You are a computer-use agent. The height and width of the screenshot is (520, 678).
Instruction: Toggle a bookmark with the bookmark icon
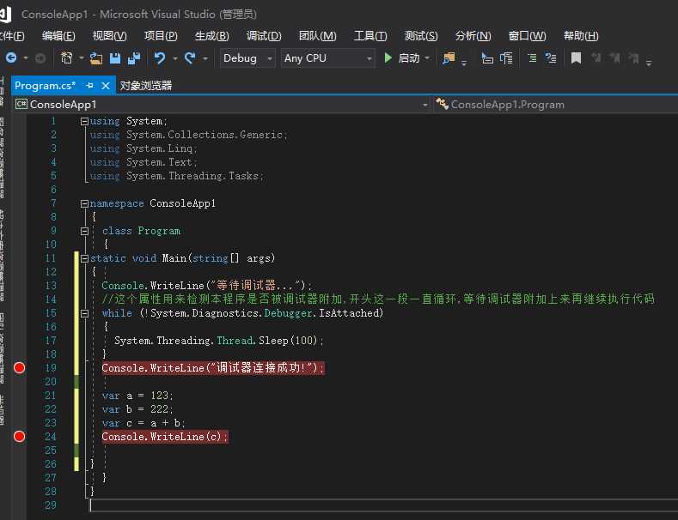[576, 57]
